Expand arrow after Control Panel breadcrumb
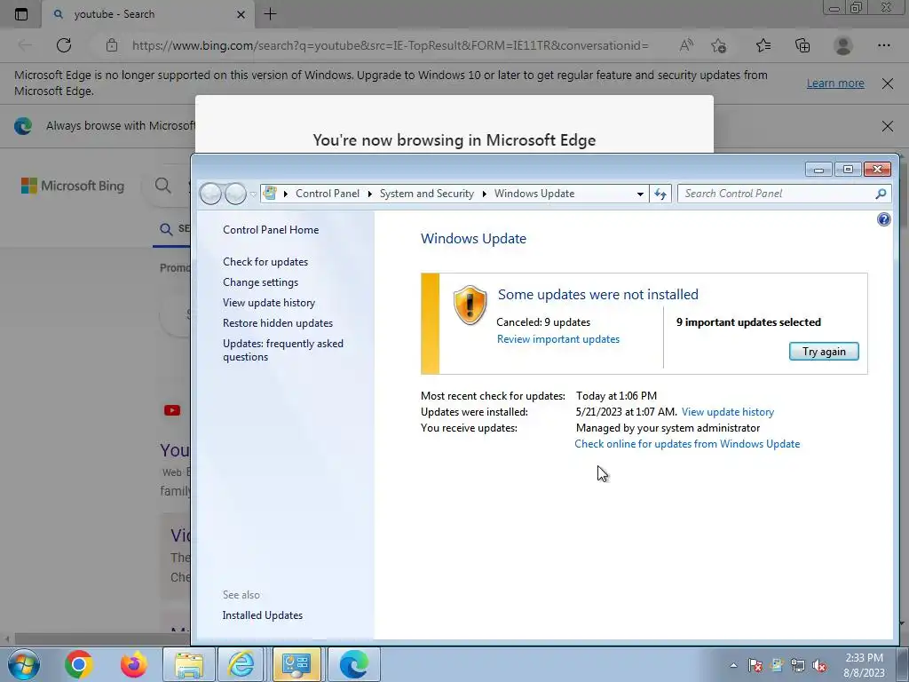Viewport: 909px width, 682px height. pyautogui.click(x=370, y=194)
